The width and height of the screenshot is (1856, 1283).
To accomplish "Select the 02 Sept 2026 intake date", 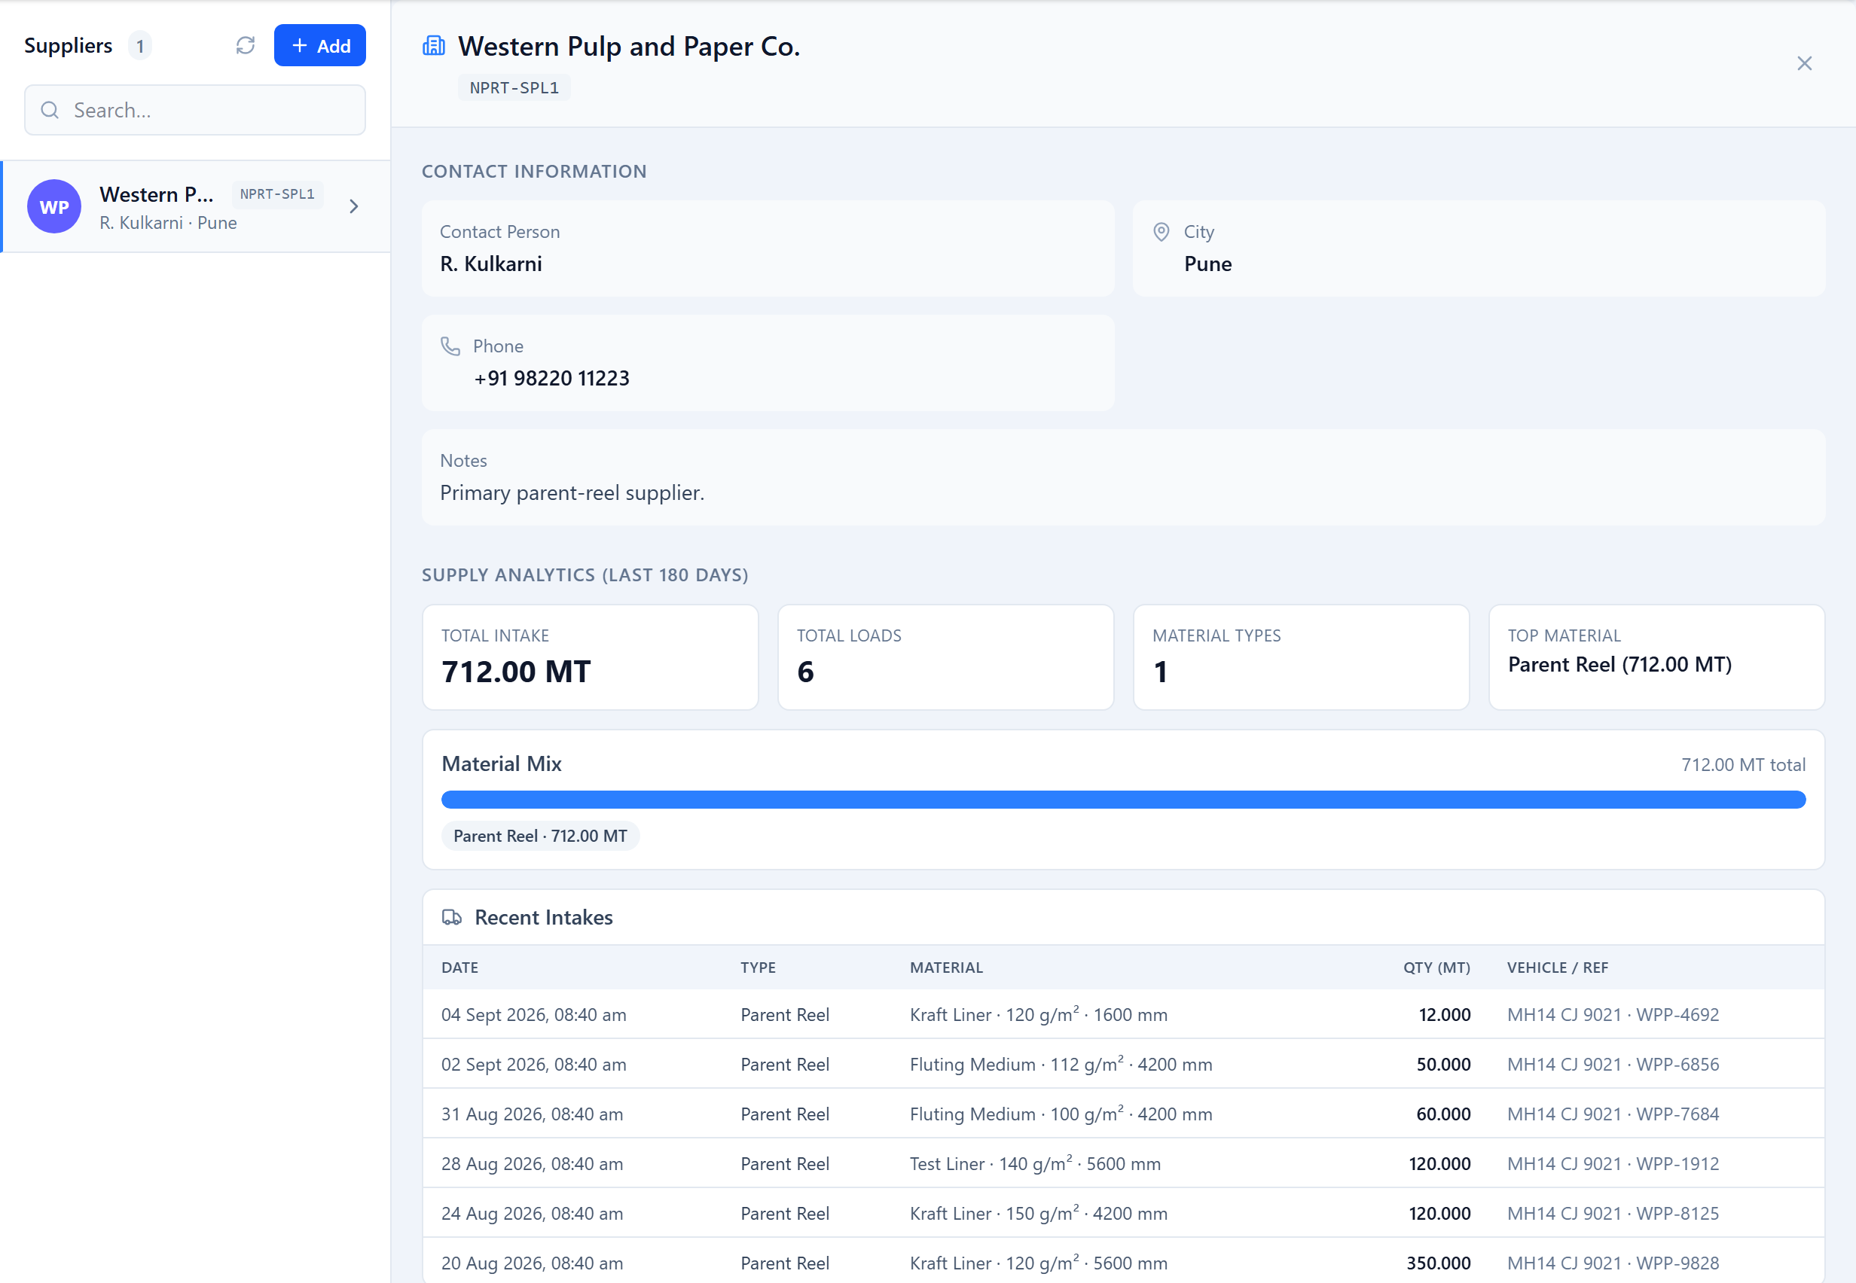I will (534, 1065).
